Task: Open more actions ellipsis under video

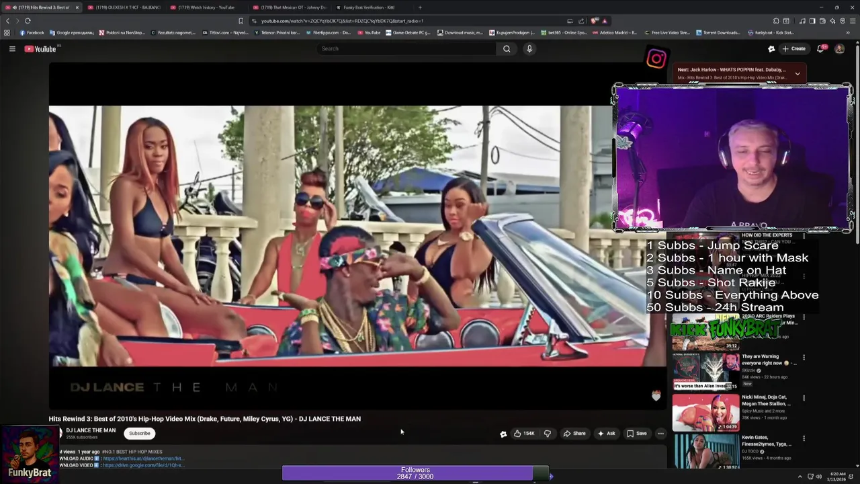Action: click(x=660, y=434)
